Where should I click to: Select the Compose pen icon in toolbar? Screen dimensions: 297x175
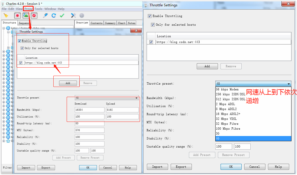pyautogui.click(x=45, y=16)
